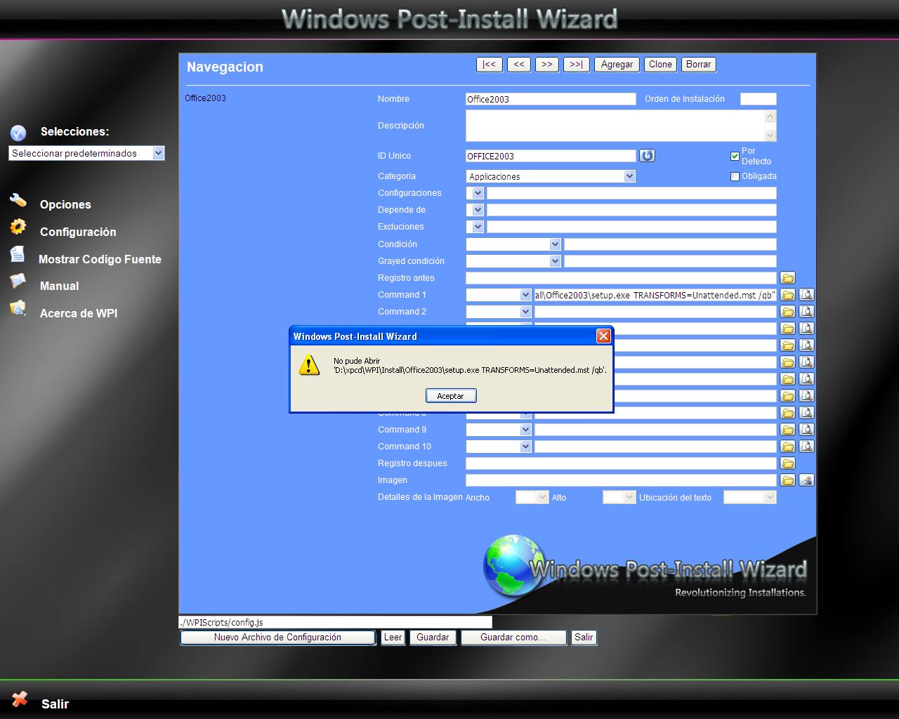
Task: Click the Acerca de WPI icon
Action: click(18, 308)
